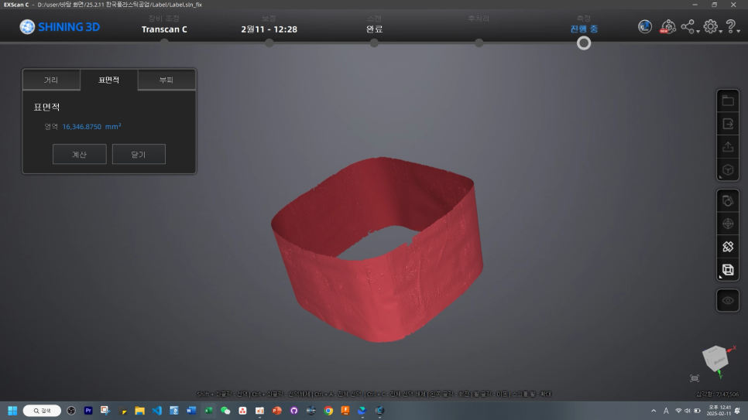The image size is (748, 420).
Task: Open the notification bell icon
Action: (x=738, y=411)
